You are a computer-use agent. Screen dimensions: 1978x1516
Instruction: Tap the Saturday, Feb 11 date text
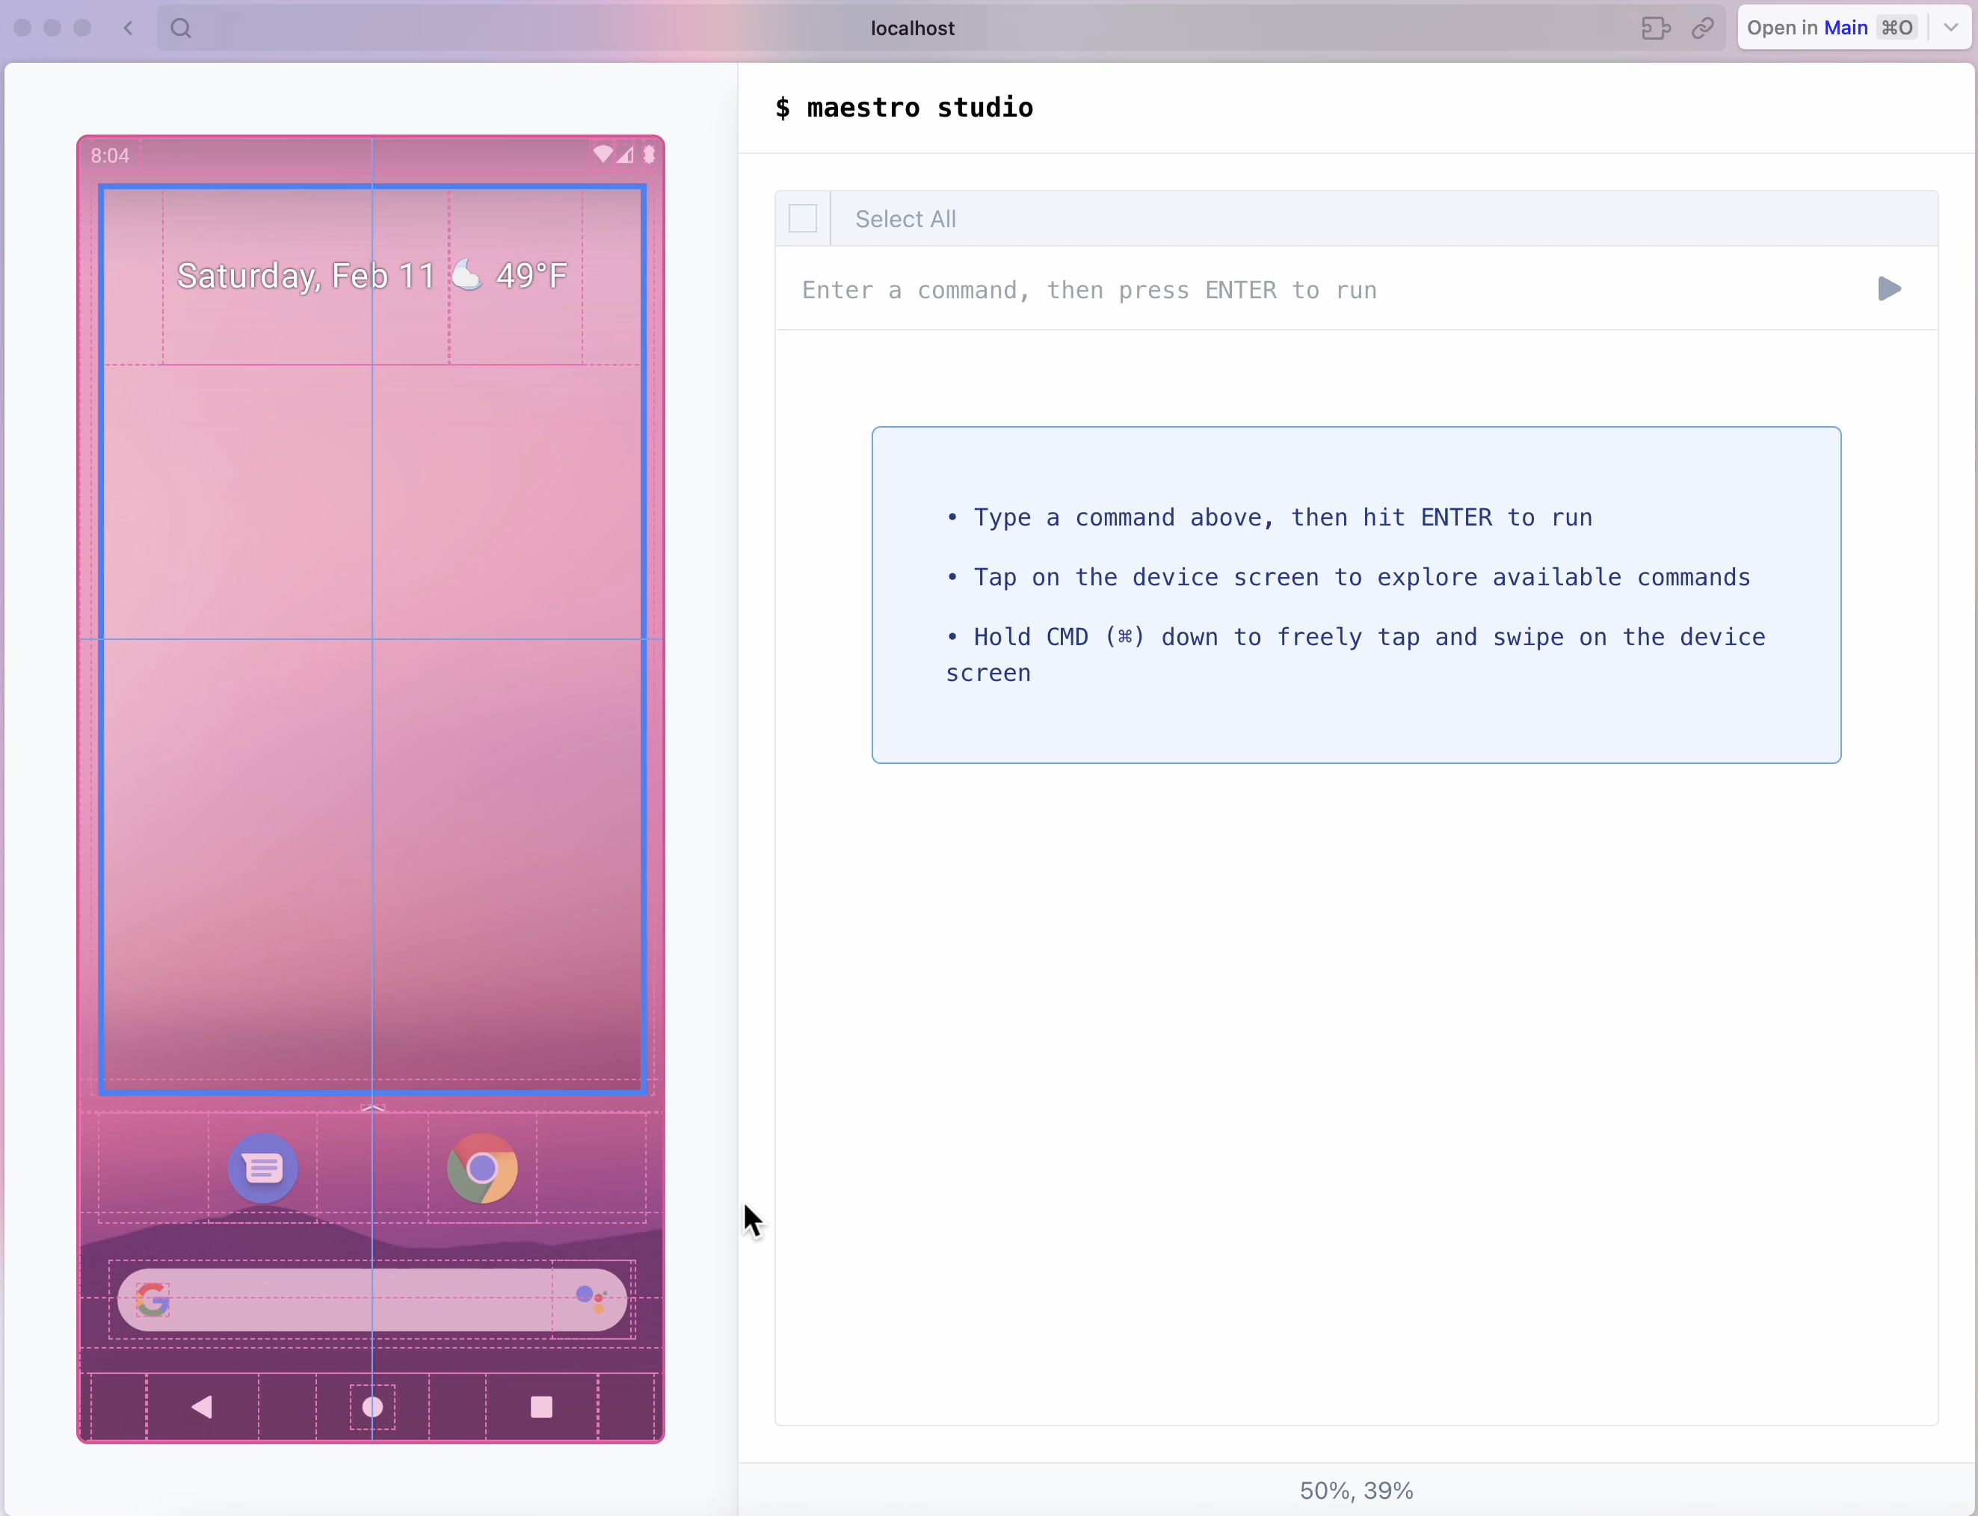coord(306,276)
